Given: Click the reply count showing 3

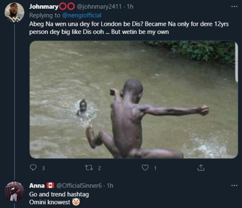Looking at the screenshot, I should [43, 168].
